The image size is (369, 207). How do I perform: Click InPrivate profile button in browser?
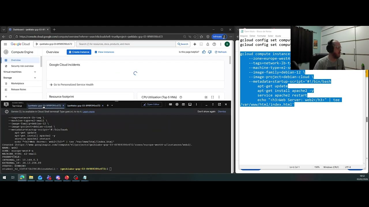[x=219, y=37]
